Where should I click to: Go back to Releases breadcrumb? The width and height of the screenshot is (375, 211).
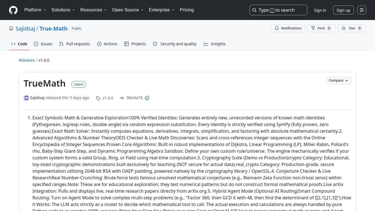pos(27,60)
